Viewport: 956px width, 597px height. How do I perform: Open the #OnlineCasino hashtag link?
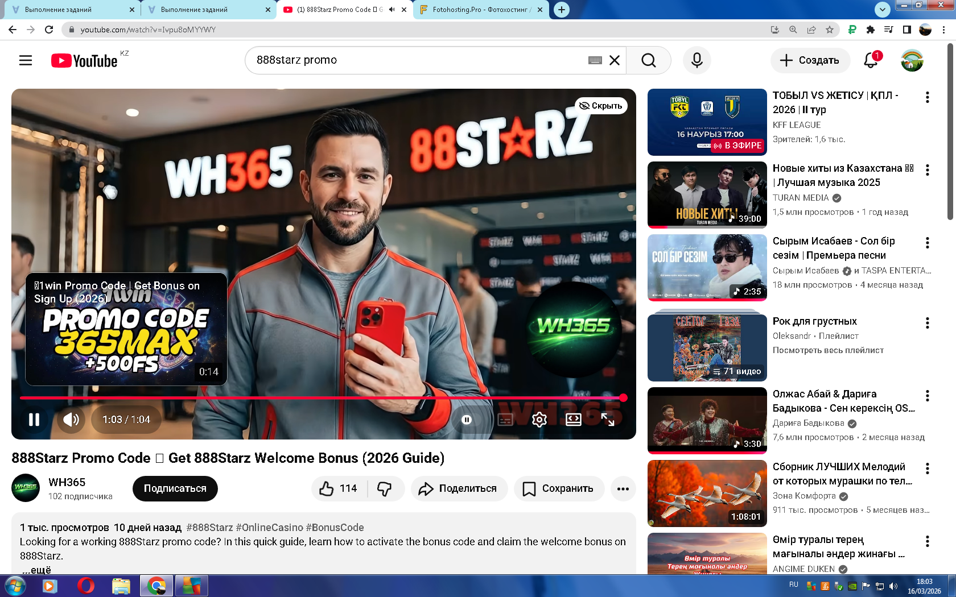[x=269, y=528]
